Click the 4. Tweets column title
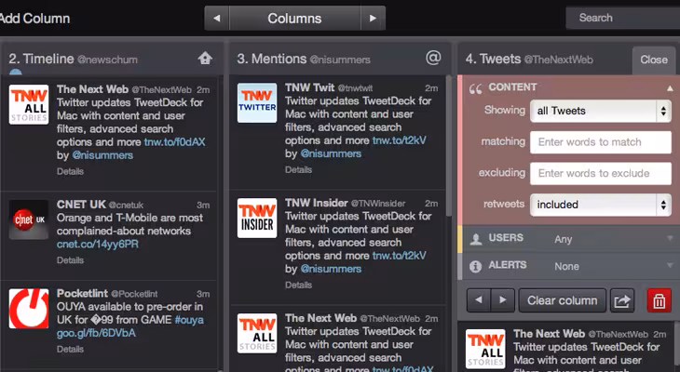The height and width of the screenshot is (372, 680). tap(493, 59)
